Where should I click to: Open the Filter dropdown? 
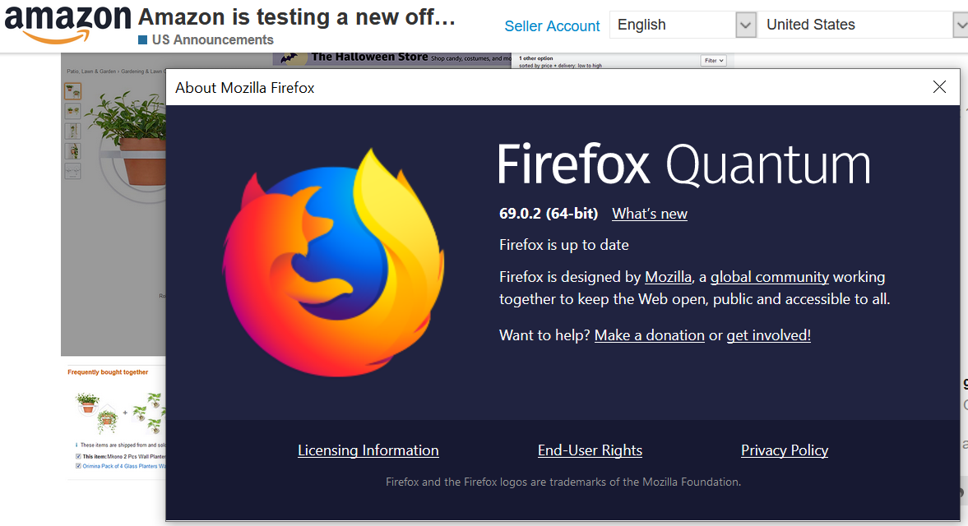click(x=712, y=59)
